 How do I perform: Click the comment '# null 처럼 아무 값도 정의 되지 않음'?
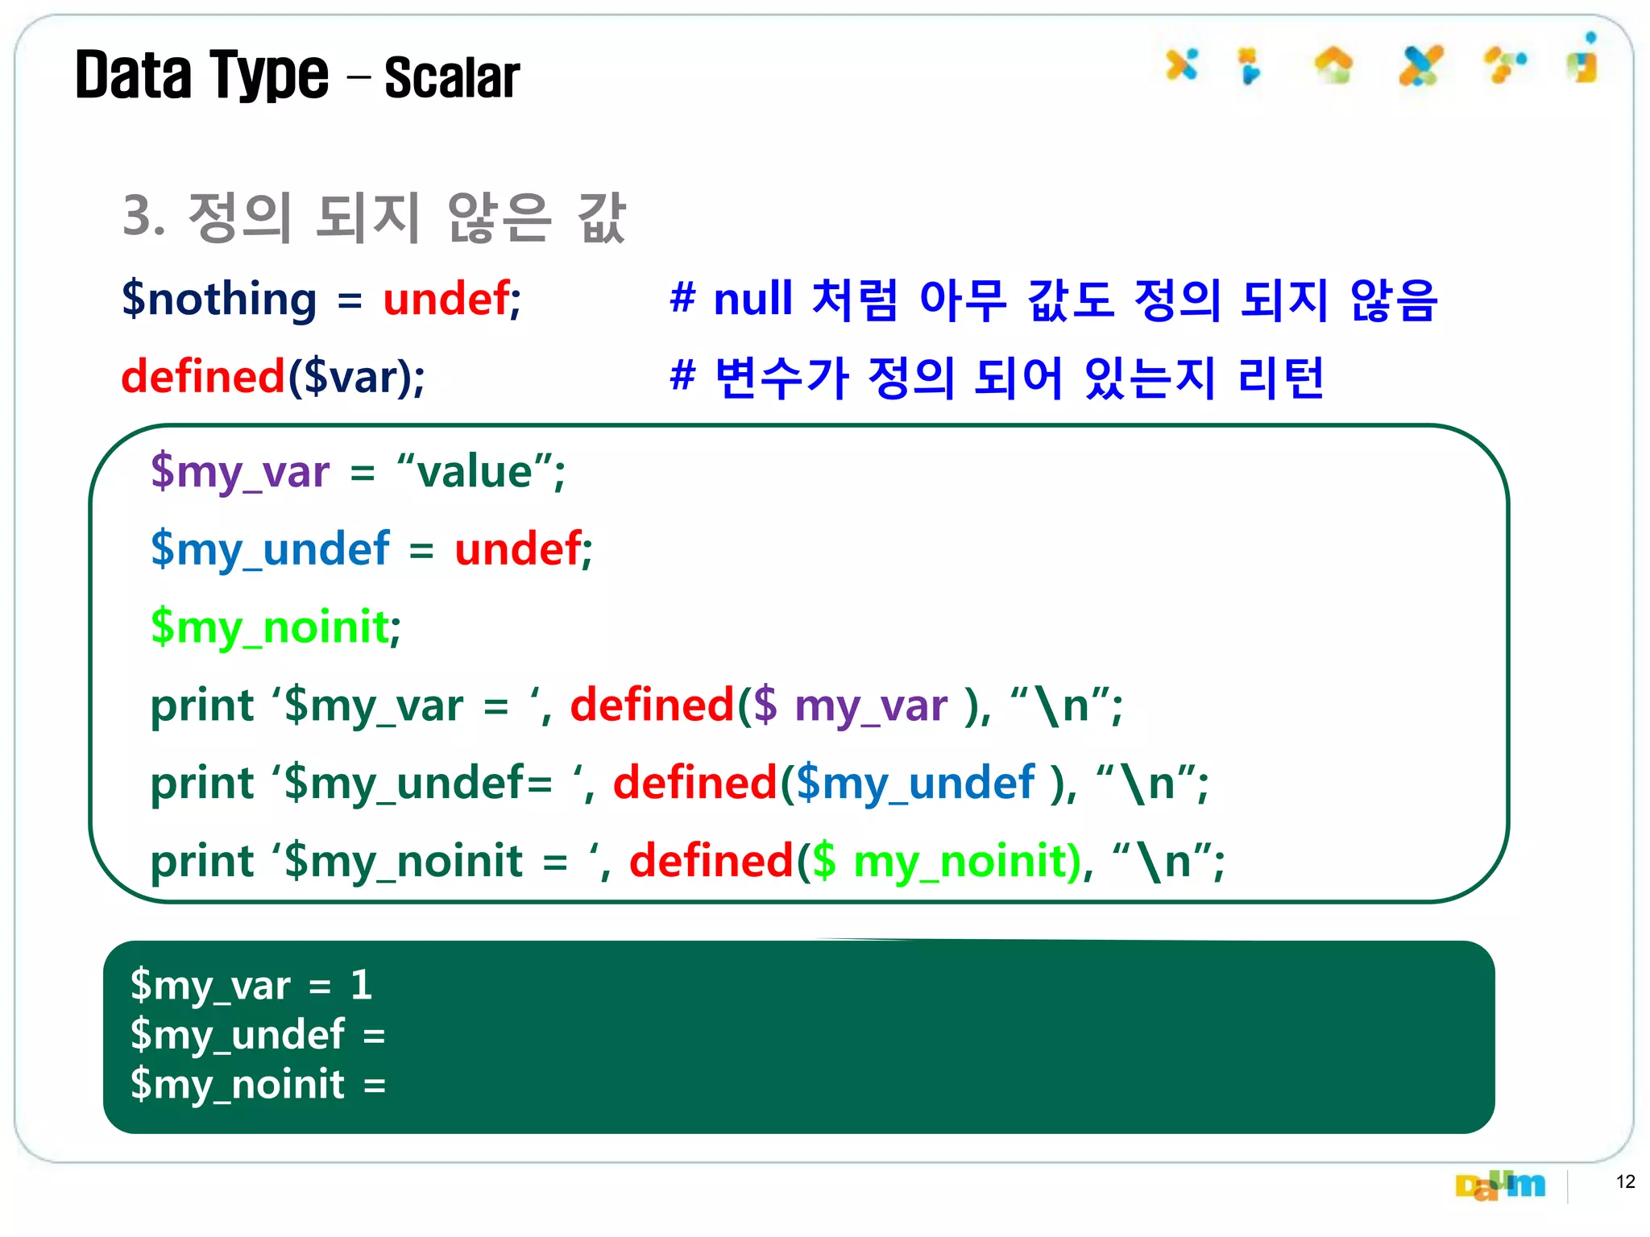(x=1054, y=300)
